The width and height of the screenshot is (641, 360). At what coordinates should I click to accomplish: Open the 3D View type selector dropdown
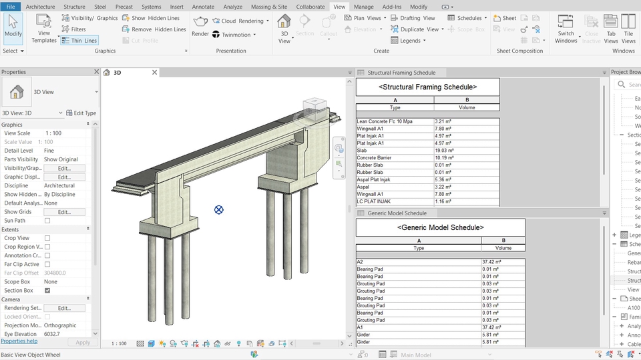(96, 92)
